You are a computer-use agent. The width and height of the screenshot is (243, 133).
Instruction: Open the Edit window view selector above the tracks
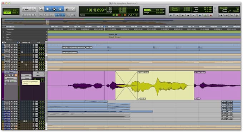[x=4, y=42]
